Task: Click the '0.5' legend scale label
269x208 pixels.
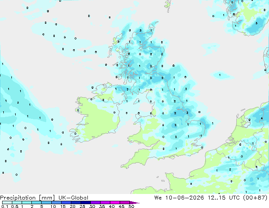Action: coord(14,206)
